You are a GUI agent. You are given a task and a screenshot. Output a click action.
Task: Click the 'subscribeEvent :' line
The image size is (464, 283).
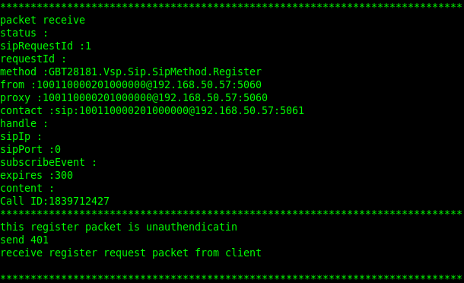pos(48,162)
